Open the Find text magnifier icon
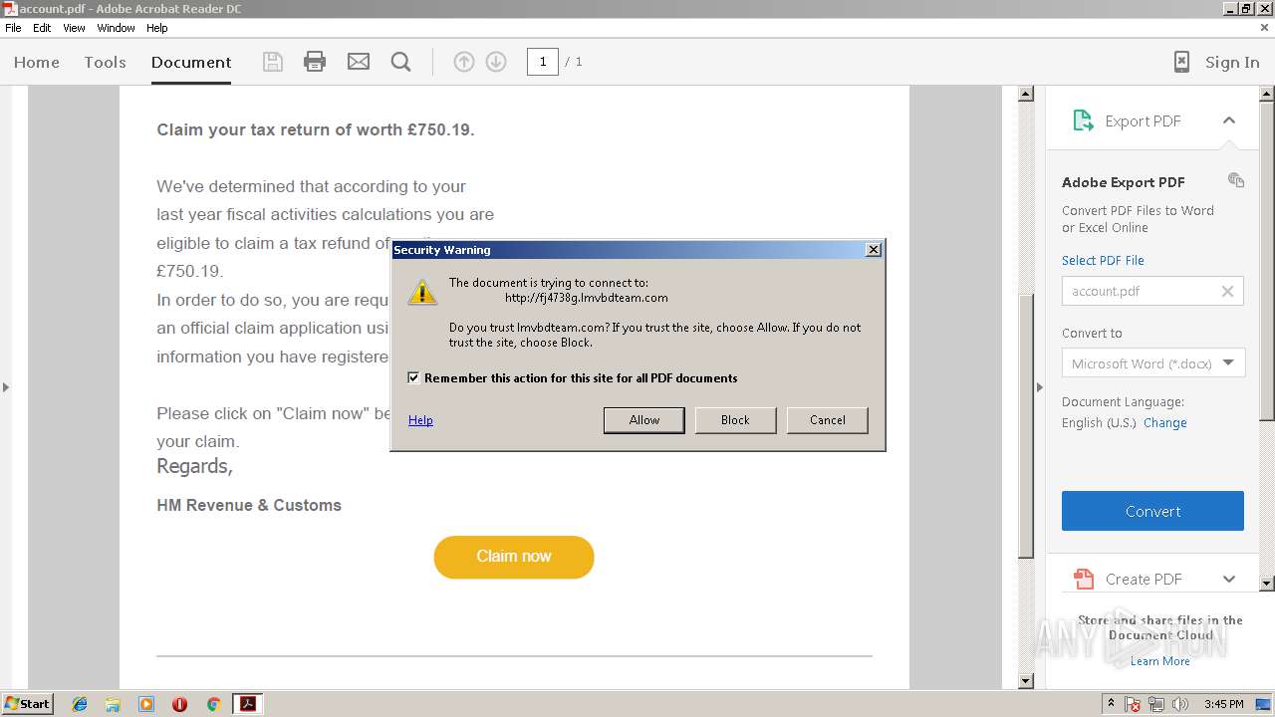 click(x=401, y=62)
